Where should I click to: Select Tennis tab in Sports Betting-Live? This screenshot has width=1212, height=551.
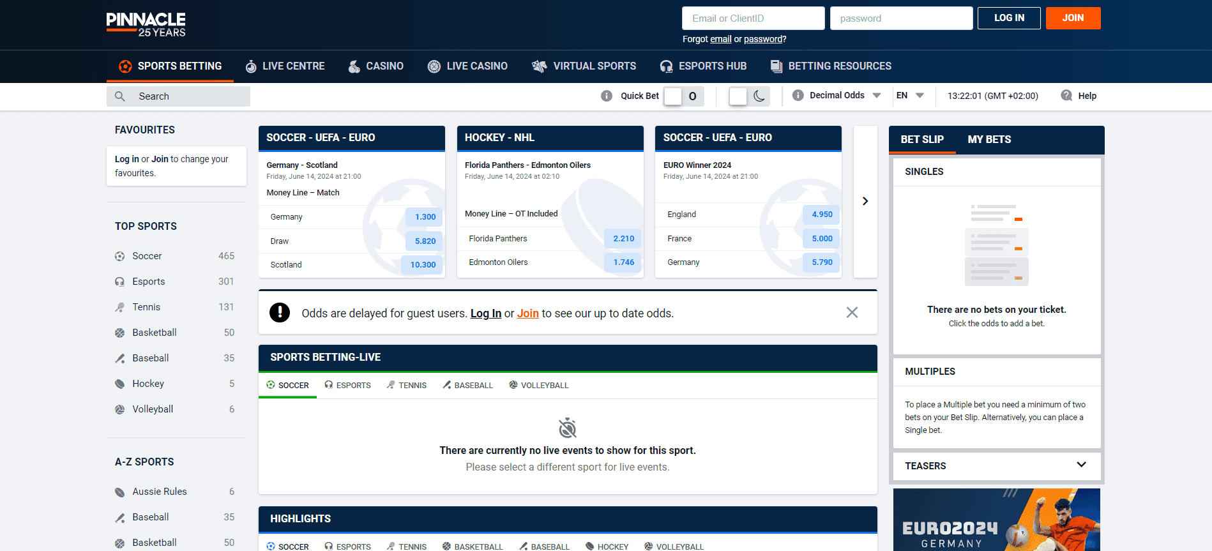click(406, 386)
